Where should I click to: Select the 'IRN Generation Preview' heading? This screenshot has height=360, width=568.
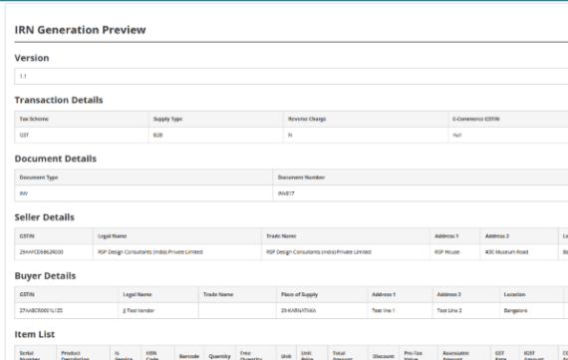pyautogui.click(x=80, y=30)
